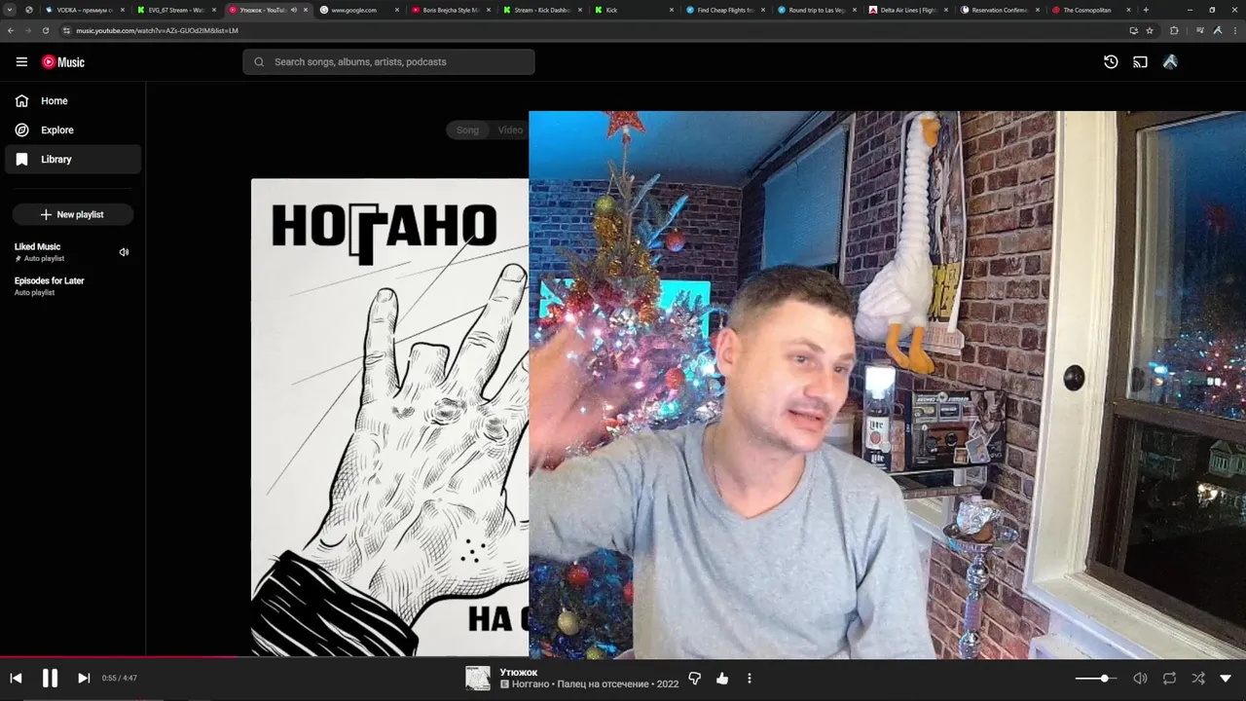Close the Утюжок YouTube Music tab
Screen dimensions: 1246x701
click(306, 10)
